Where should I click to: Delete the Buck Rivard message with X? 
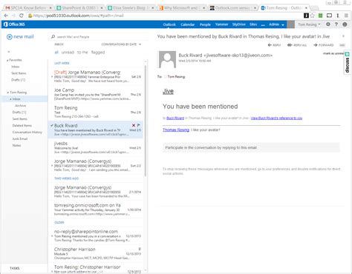pyautogui.click(x=134, y=125)
